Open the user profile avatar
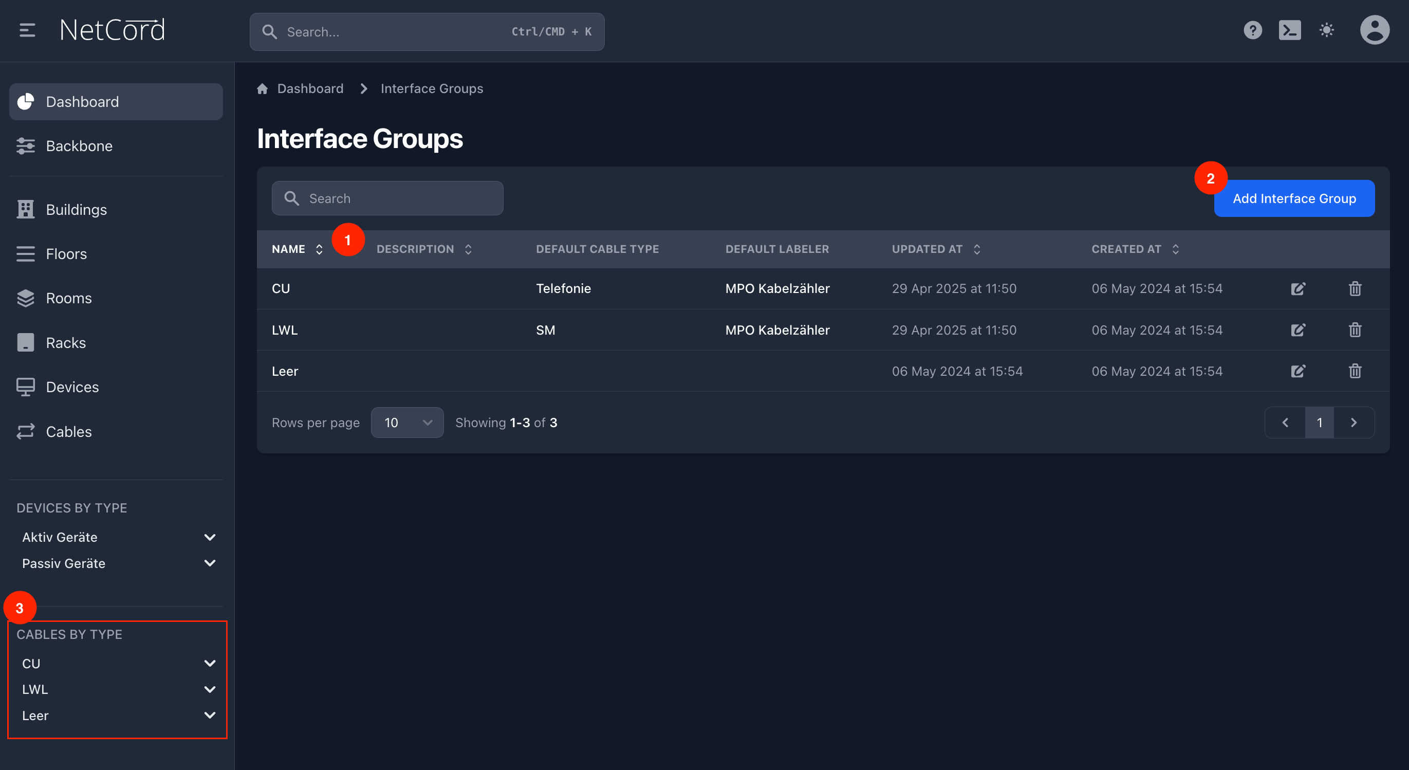Screen dimensions: 1409x770 tap(1374, 30)
